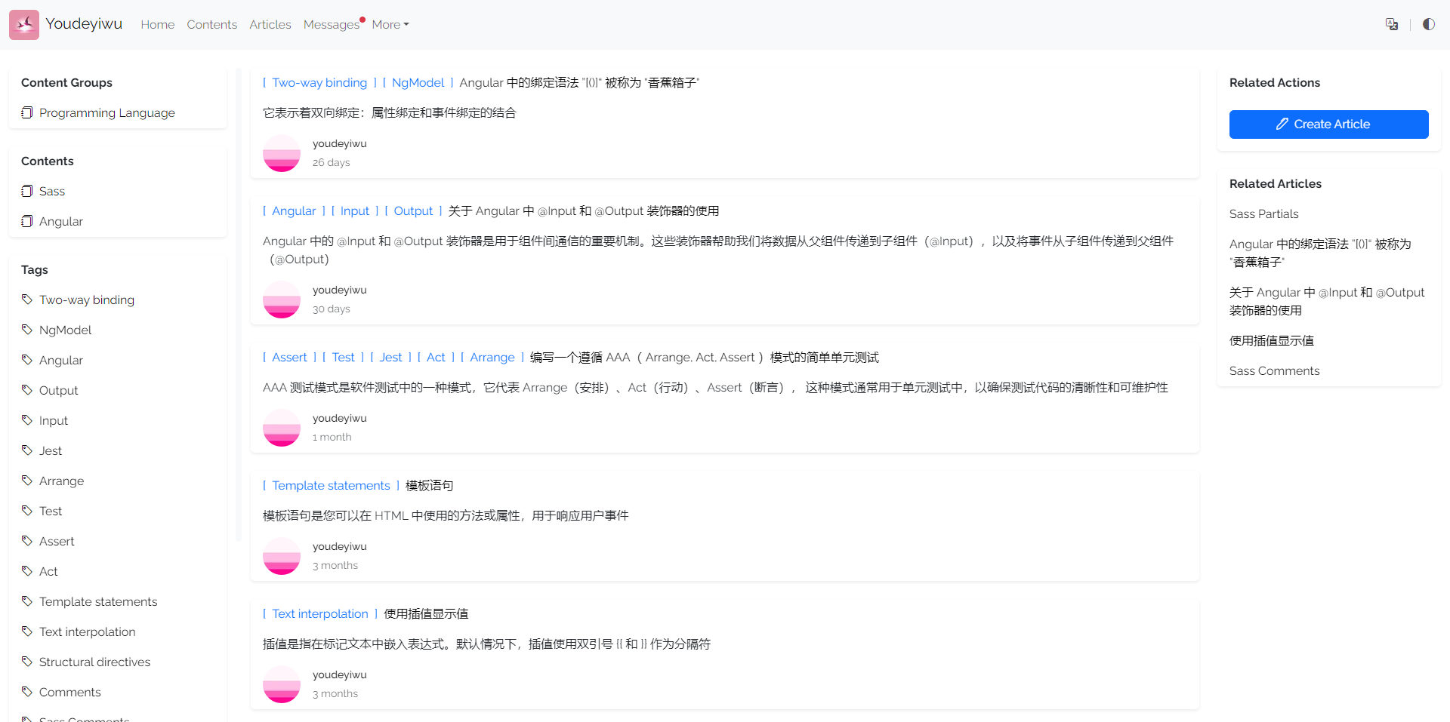The image size is (1450, 722).
Task: Click NgModel tag on first article
Action: [x=418, y=82]
